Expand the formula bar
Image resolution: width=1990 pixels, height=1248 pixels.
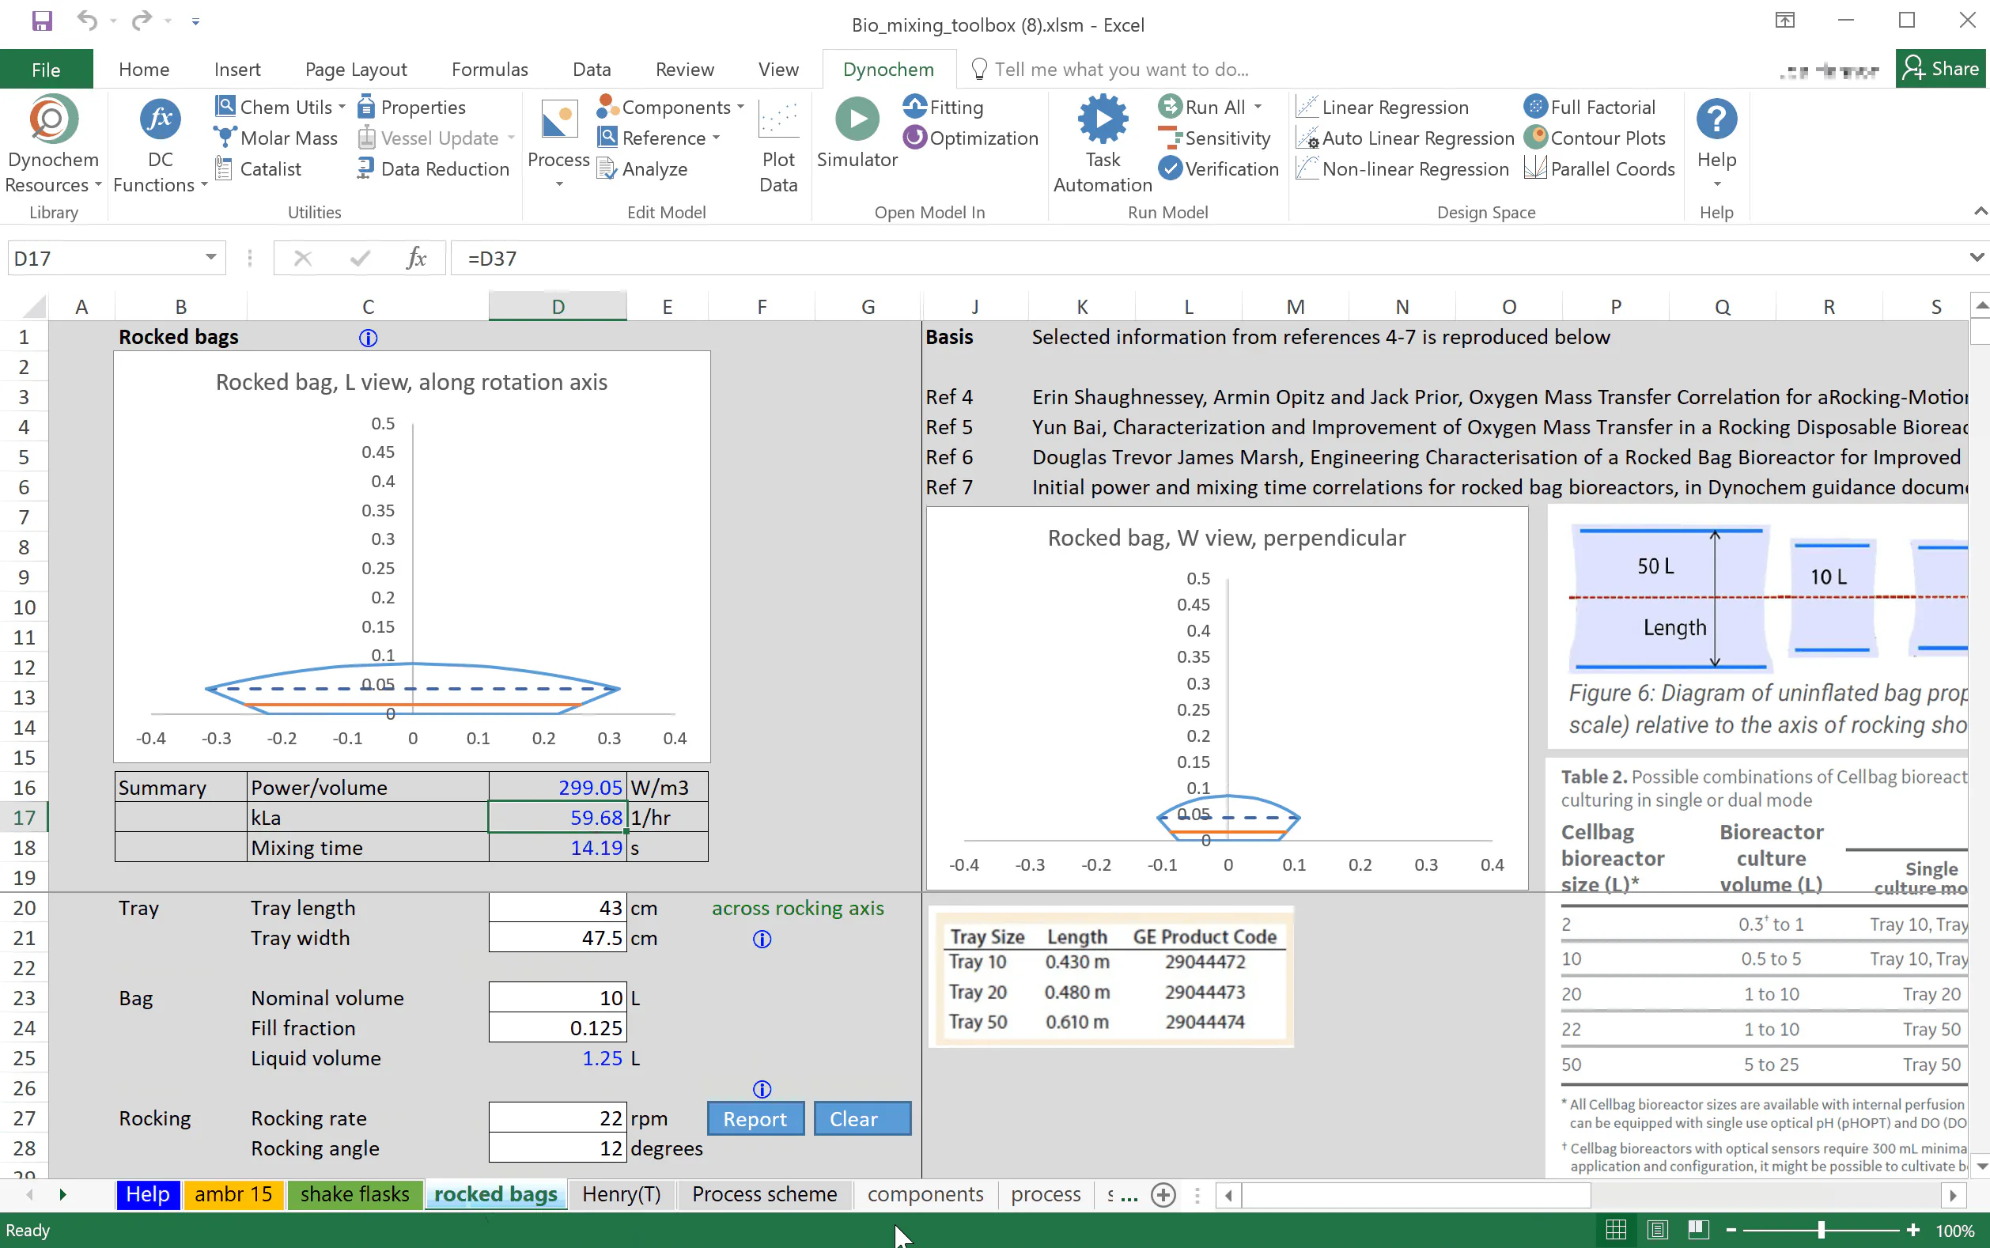click(1976, 258)
